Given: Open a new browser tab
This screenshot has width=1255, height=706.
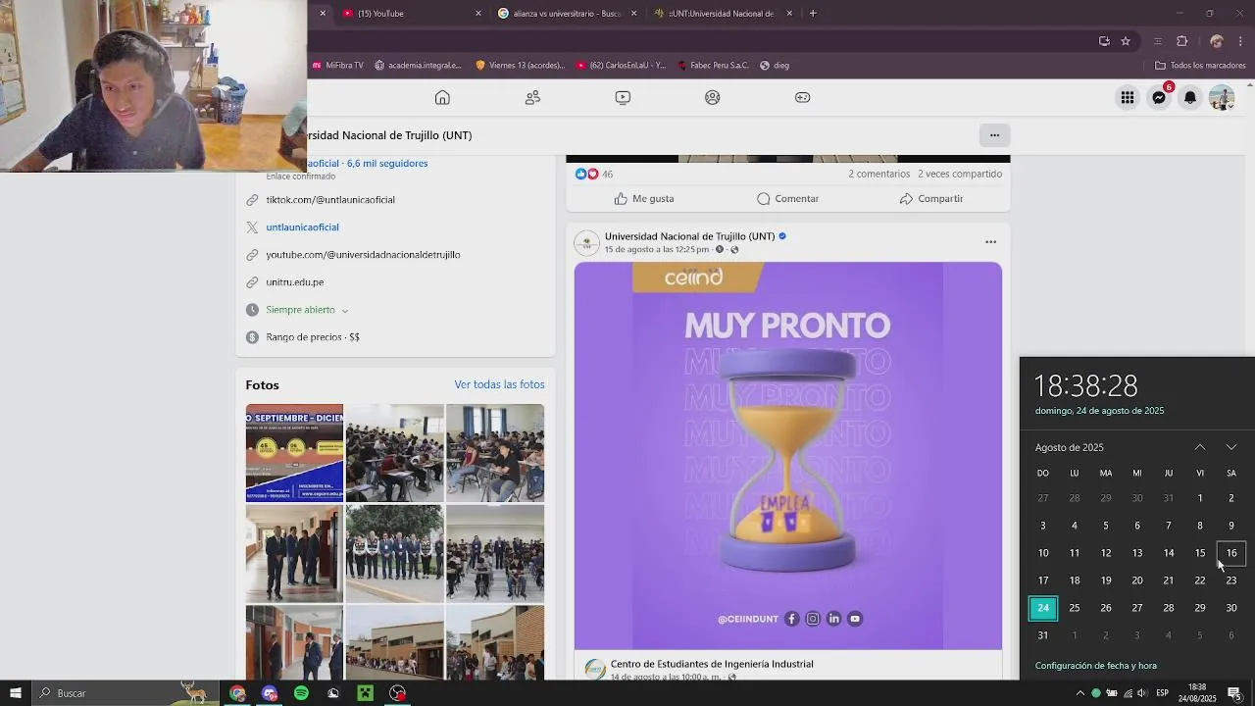Looking at the screenshot, I should [813, 13].
